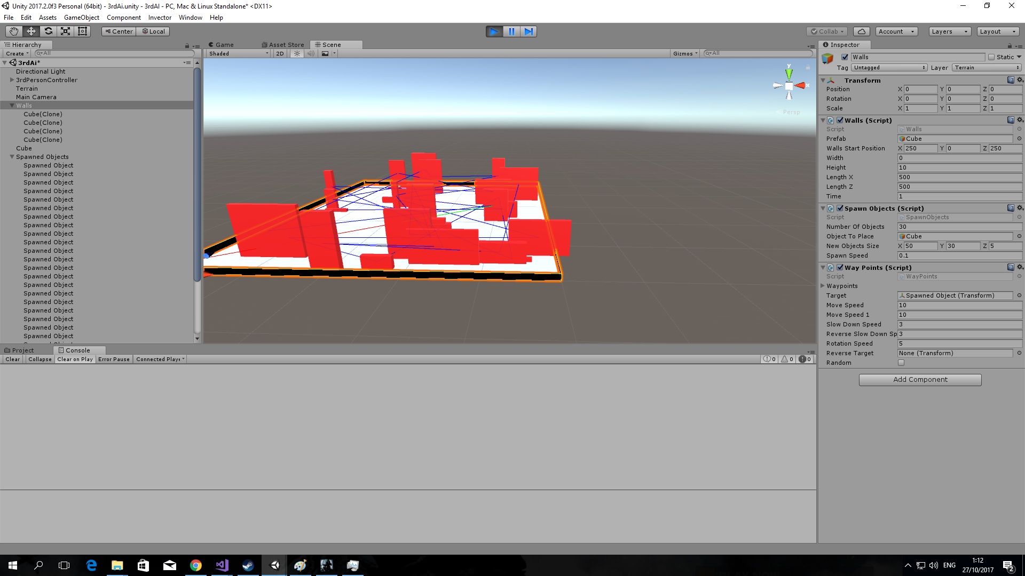This screenshot has width=1025, height=576.
Task: Select the Hand tool
Action: click(x=14, y=31)
